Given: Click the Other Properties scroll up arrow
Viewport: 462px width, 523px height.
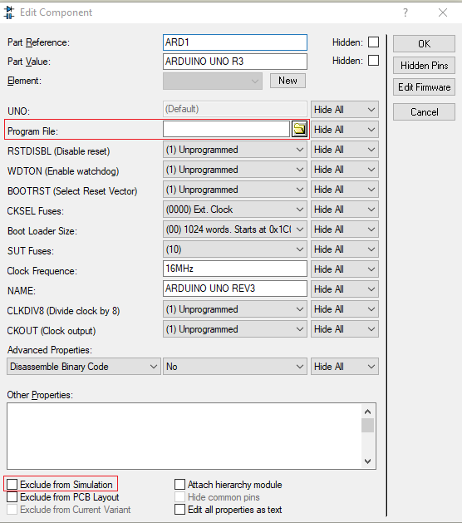Looking at the screenshot, I should click(367, 412).
